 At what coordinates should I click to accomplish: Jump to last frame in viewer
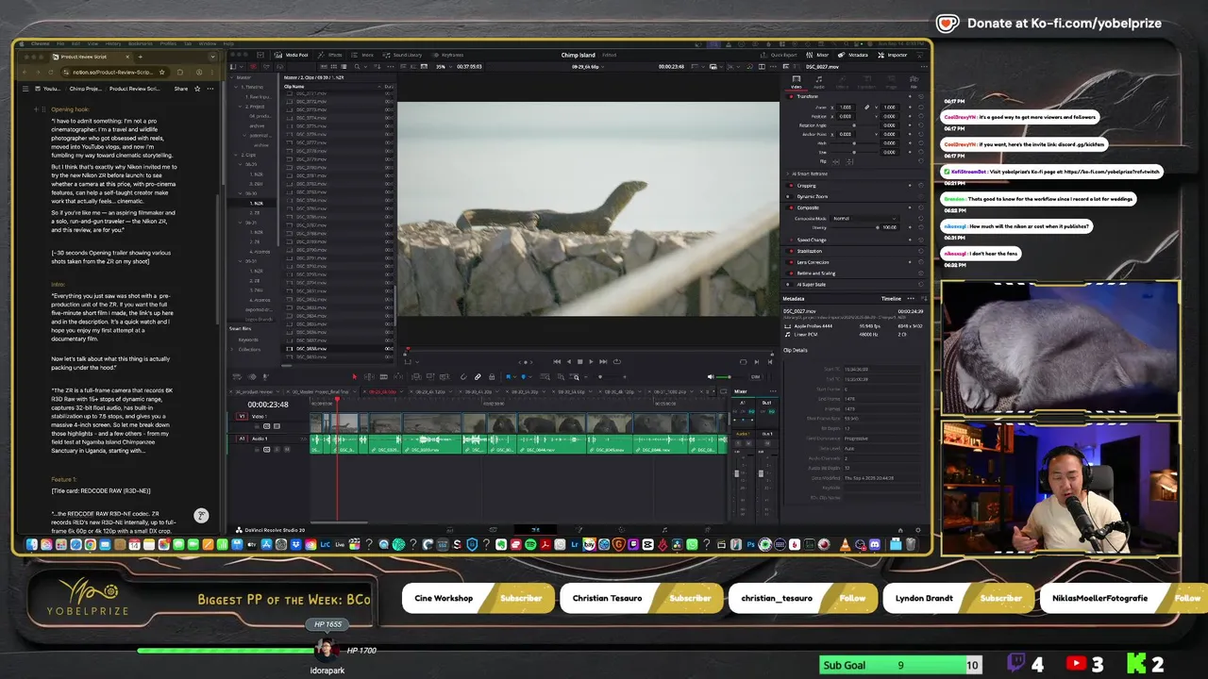(603, 361)
